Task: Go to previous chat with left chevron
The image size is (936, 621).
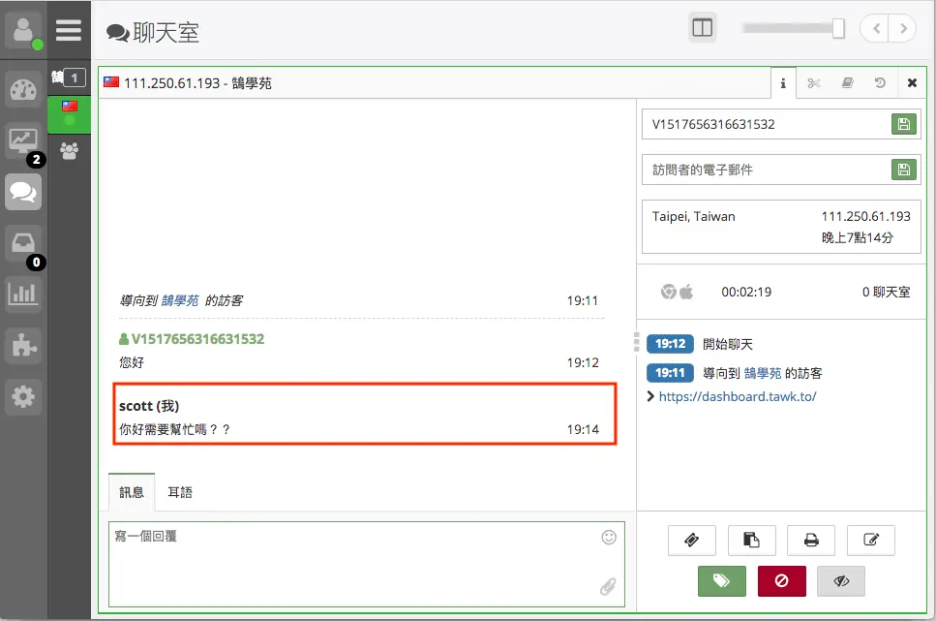Action: [875, 28]
